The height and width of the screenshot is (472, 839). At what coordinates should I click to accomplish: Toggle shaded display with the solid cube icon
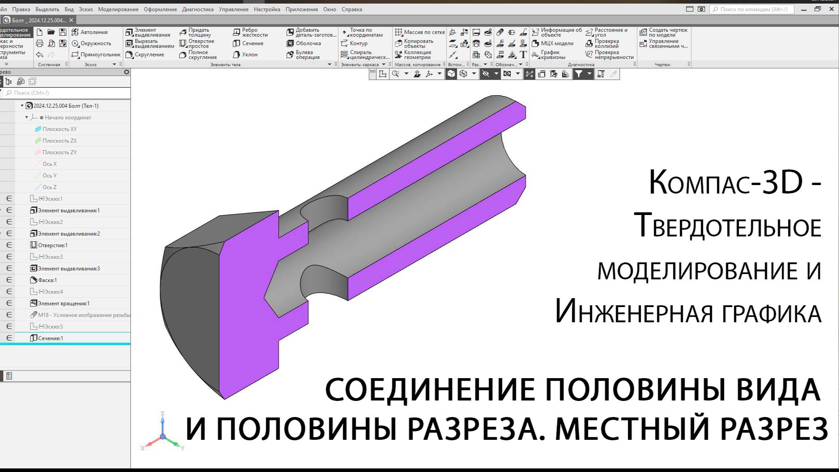[451, 74]
